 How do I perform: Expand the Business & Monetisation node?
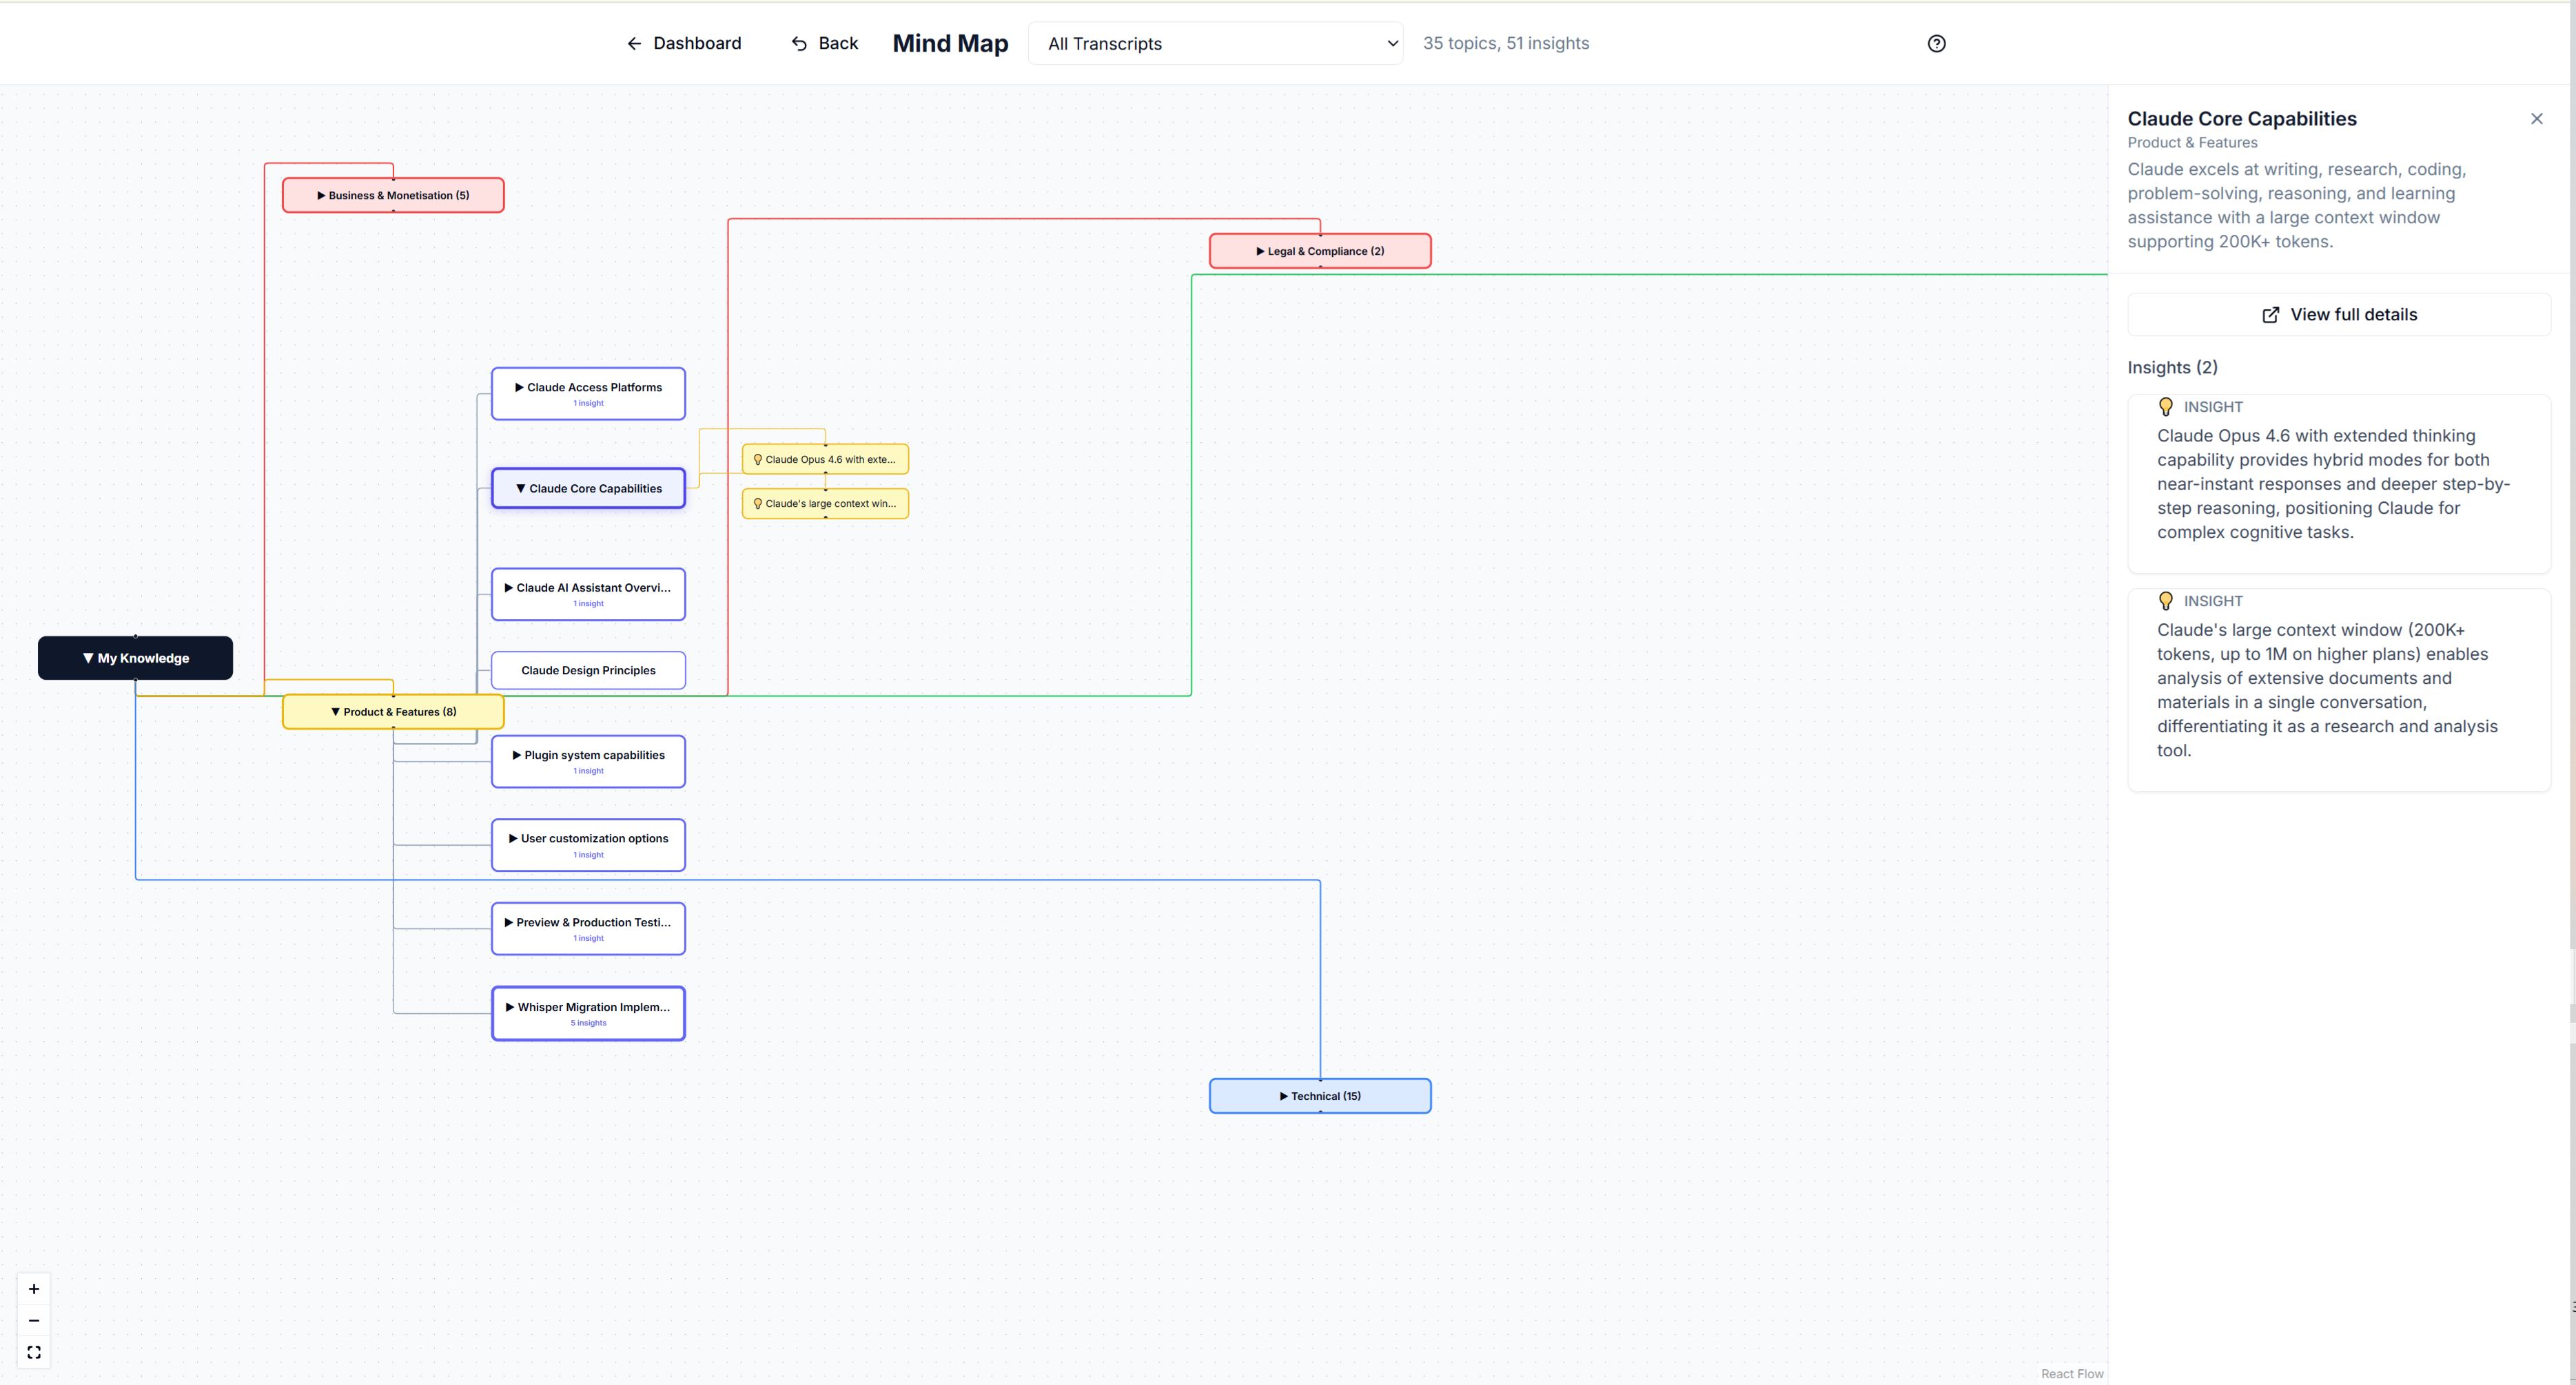(x=393, y=195)
